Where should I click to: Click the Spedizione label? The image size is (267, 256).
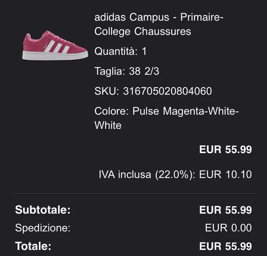(43, 228)
